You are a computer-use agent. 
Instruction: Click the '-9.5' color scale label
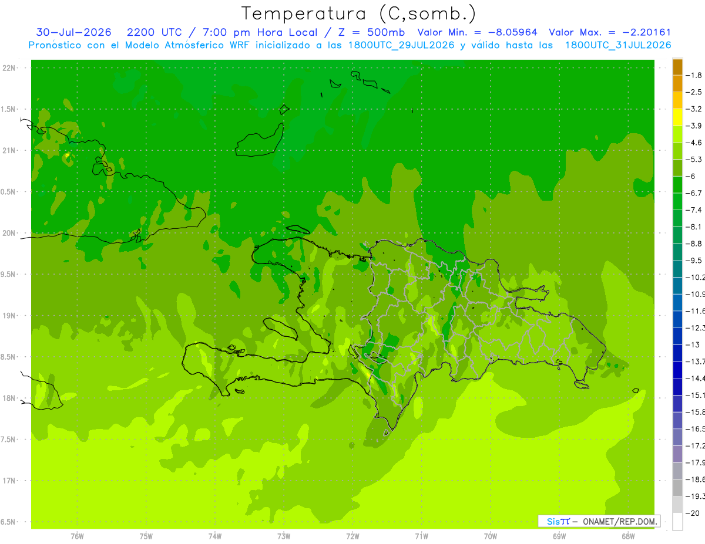(x=694, y=260)
